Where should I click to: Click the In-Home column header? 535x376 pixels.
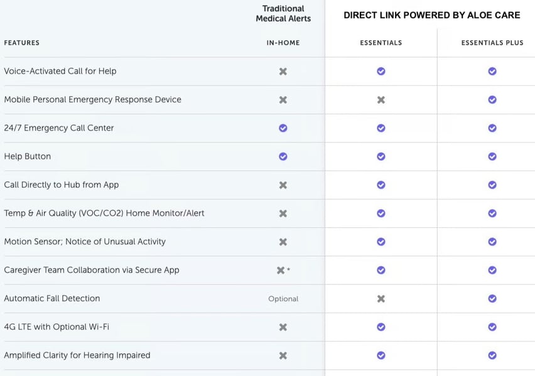[x=283, y=43]
